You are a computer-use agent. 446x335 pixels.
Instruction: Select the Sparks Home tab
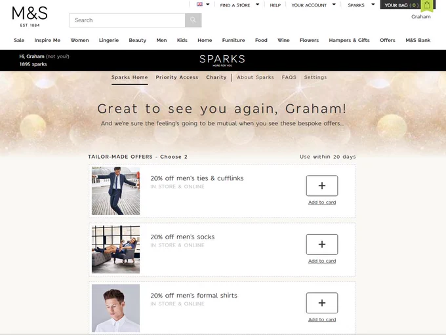pyautogui.click(x=130, y=77)
